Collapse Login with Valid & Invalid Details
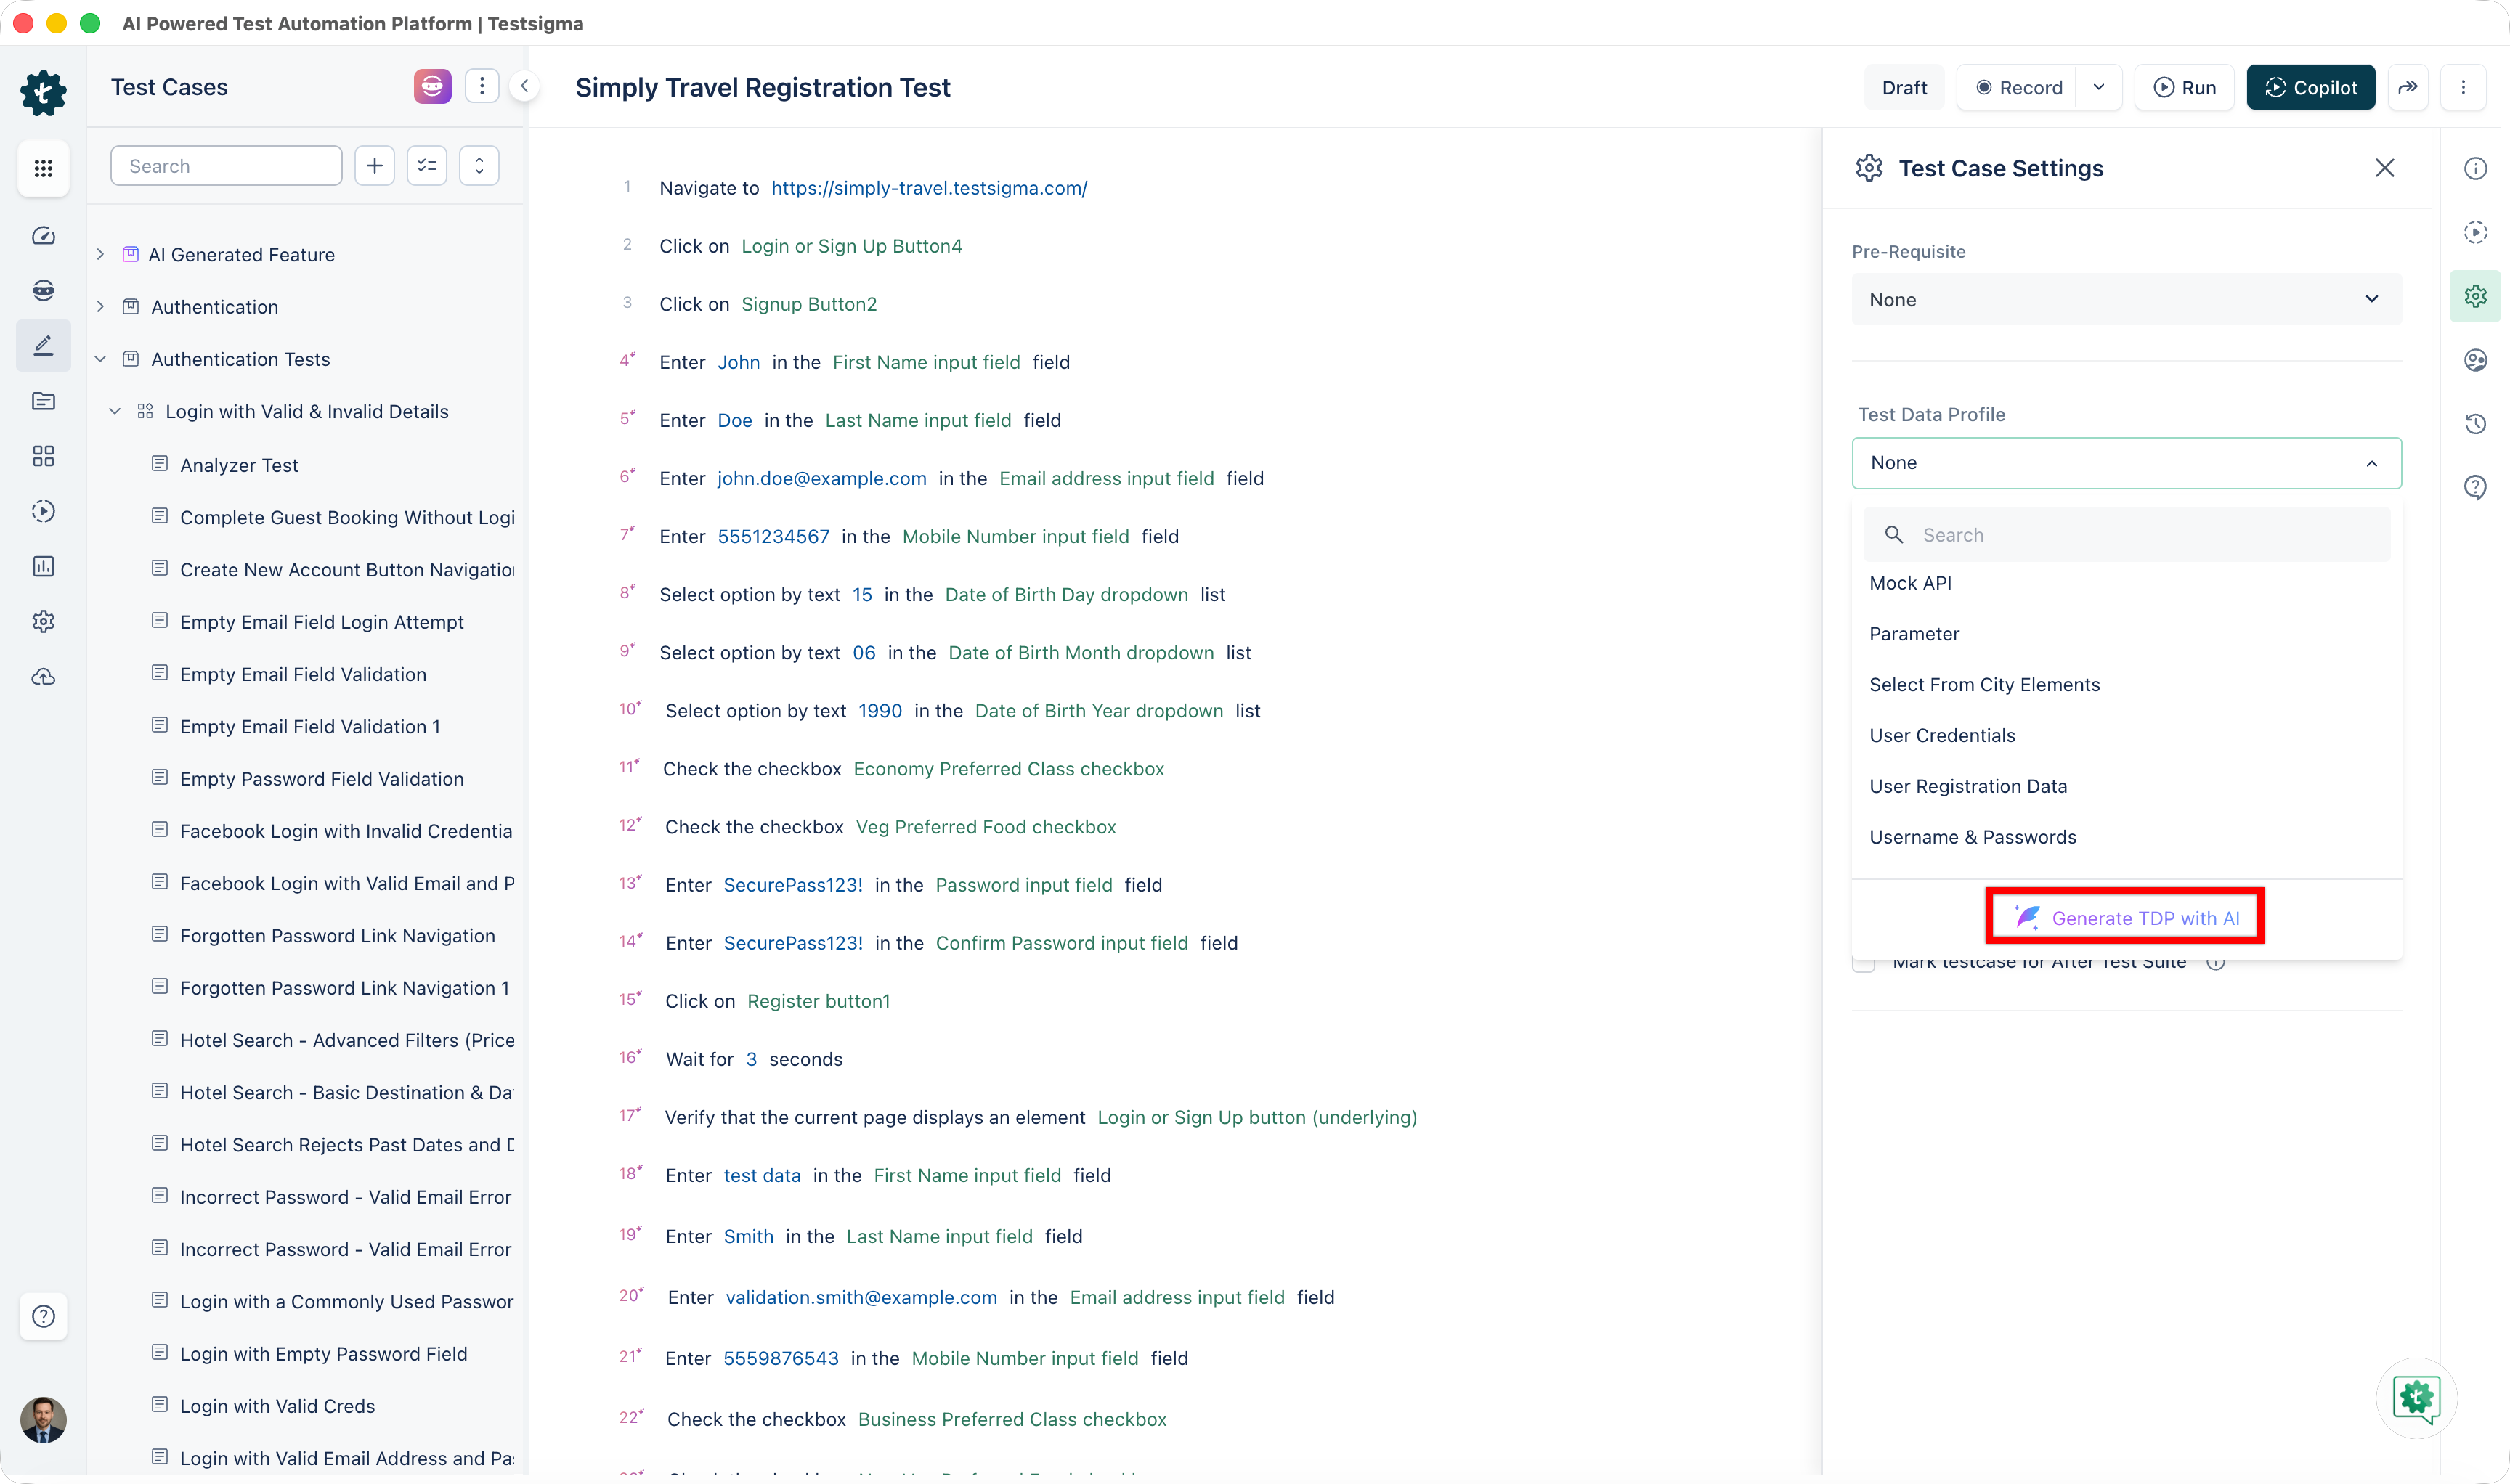 (x=115, y=412)
